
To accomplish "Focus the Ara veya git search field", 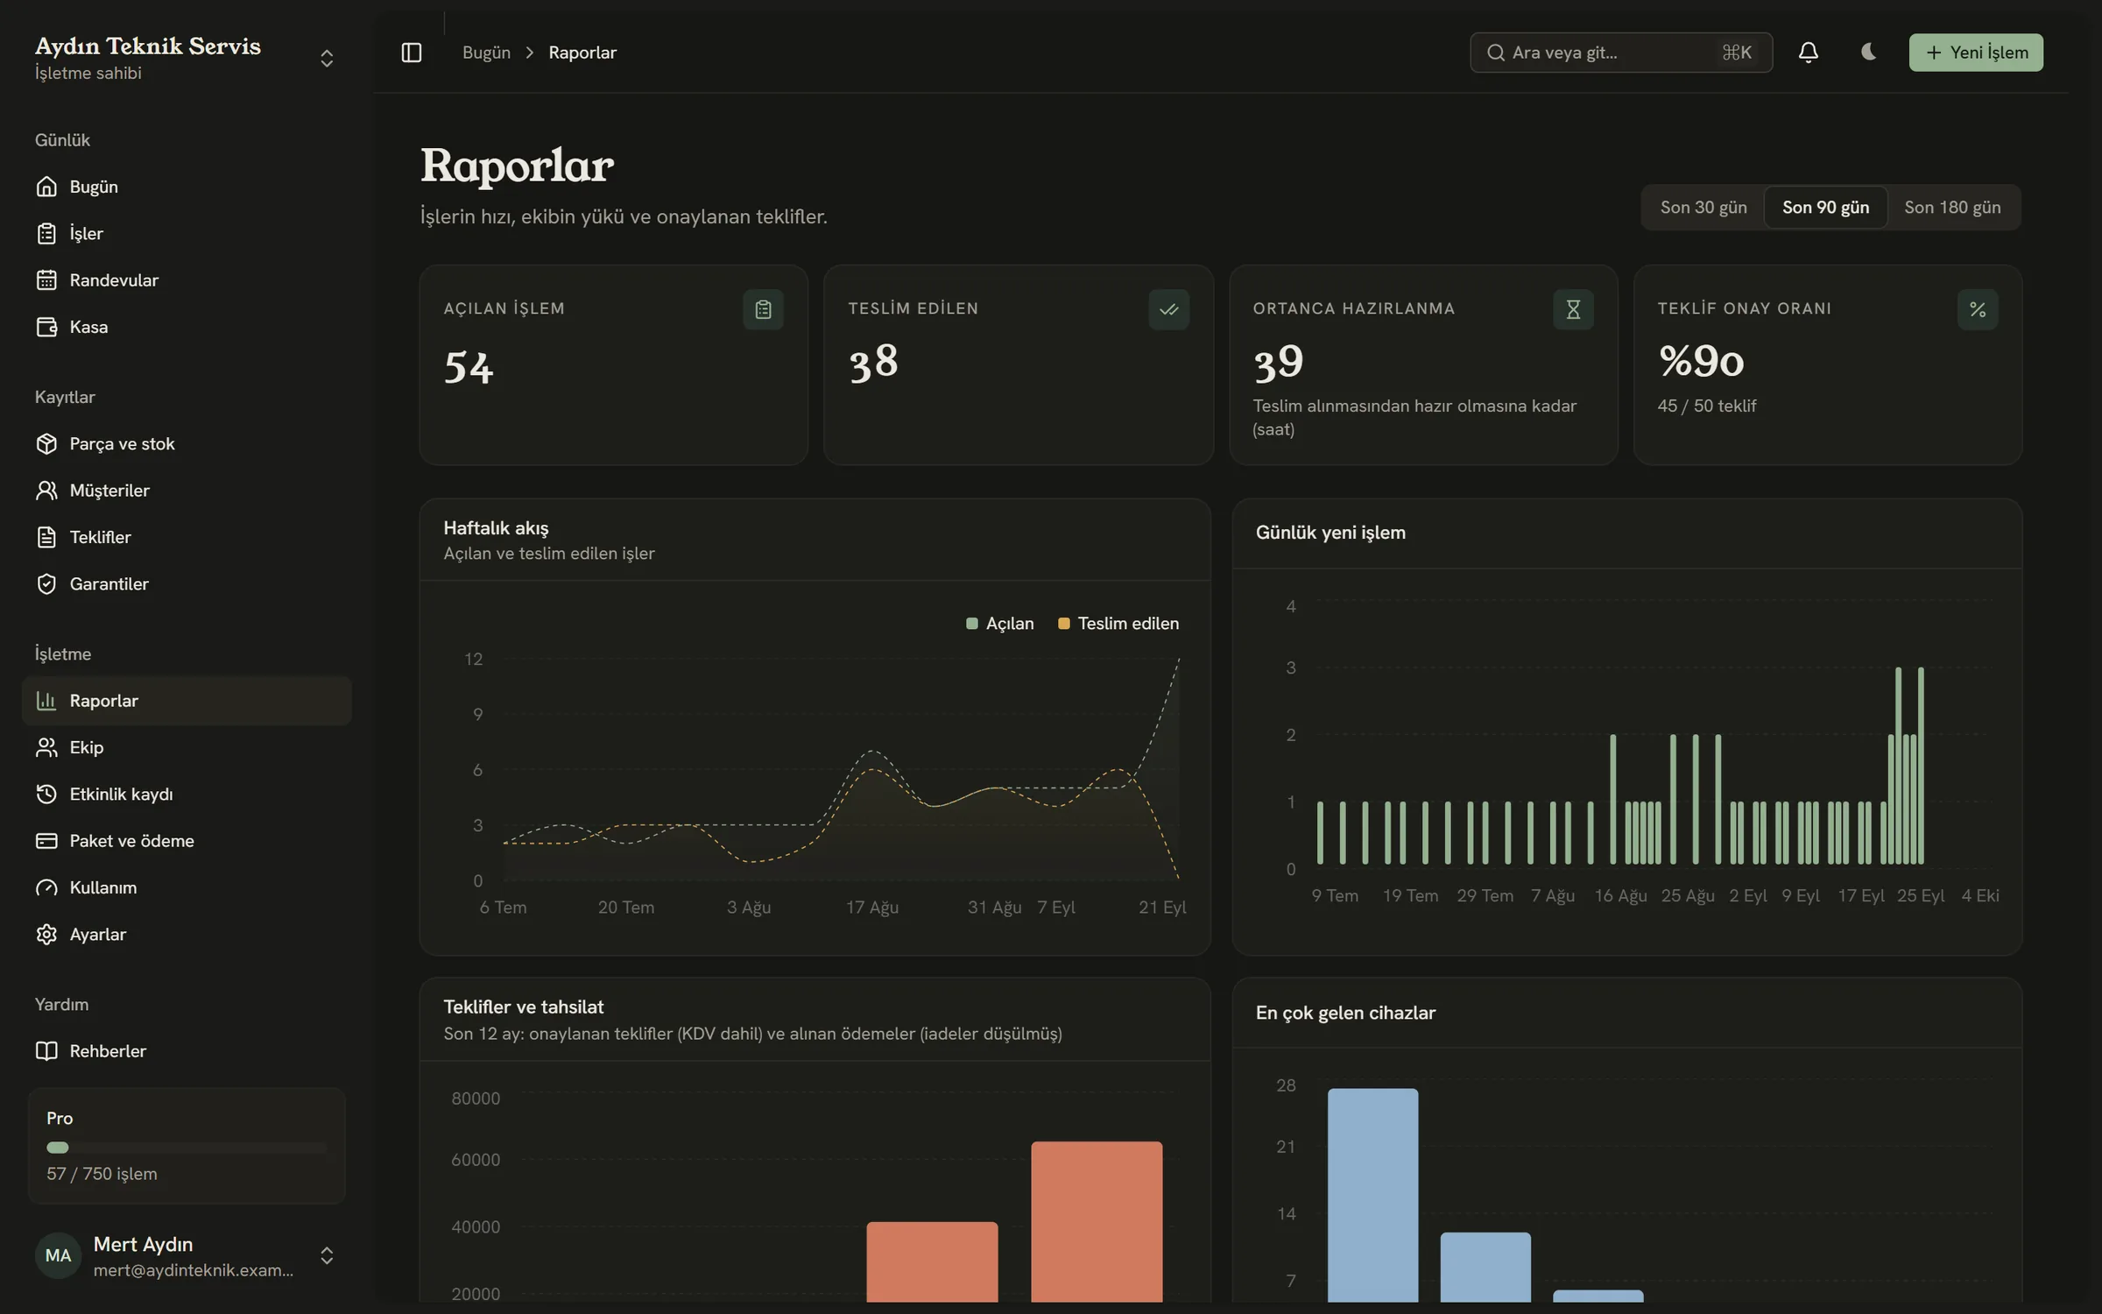I will coord(1621,53).
